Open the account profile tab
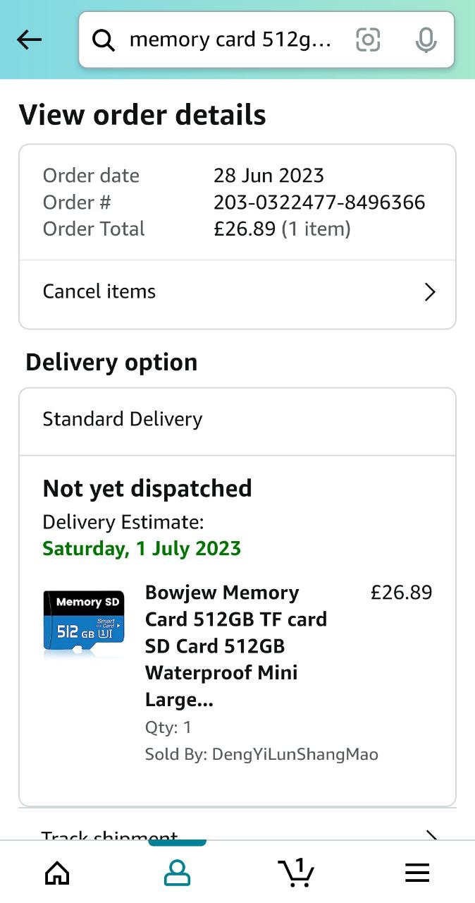475x903 pixels. pos(177,873)
